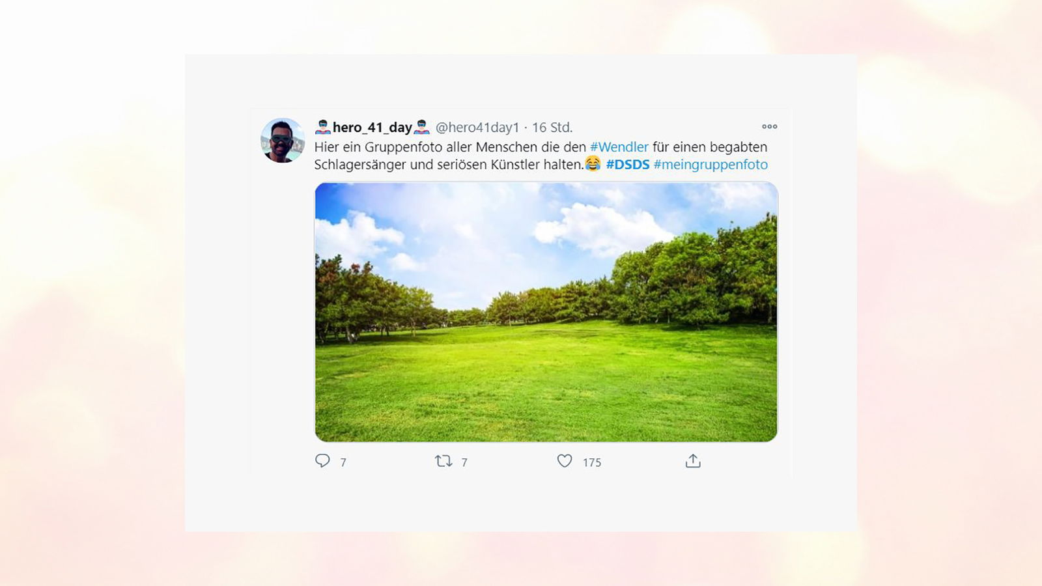The width and height of the screenshot is (1042, 586).
Task: Open the three-dot more options menu
Action: pos(770,126)
